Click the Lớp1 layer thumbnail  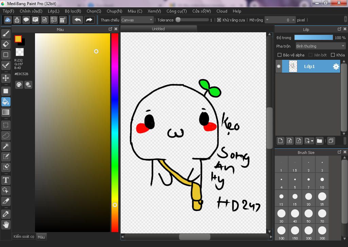click(x=293, y=66)
